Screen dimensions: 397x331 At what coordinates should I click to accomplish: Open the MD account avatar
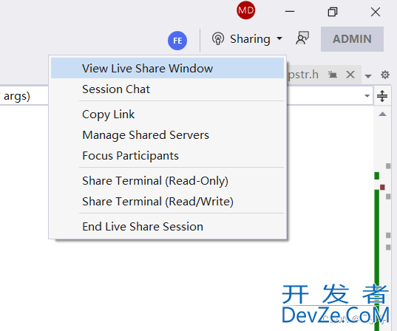point(245,10)
